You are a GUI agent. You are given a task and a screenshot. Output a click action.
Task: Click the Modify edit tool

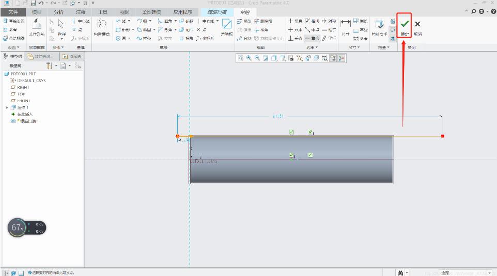pyautogui.click(x=244, y=21)
